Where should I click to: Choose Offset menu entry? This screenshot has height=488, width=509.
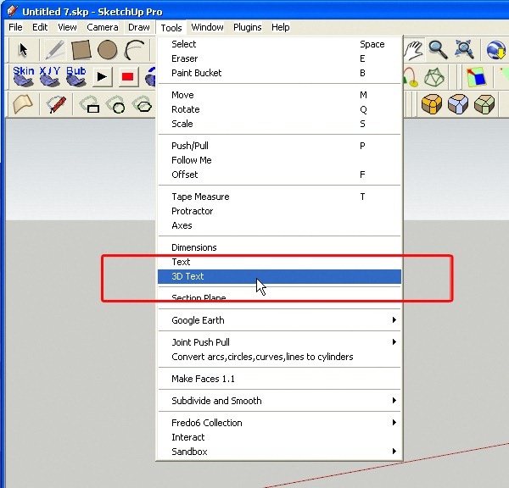tap(279, 175)
